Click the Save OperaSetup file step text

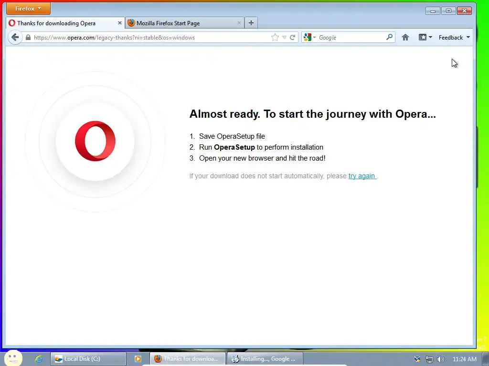pyautogui.click(x=232, y=136)
